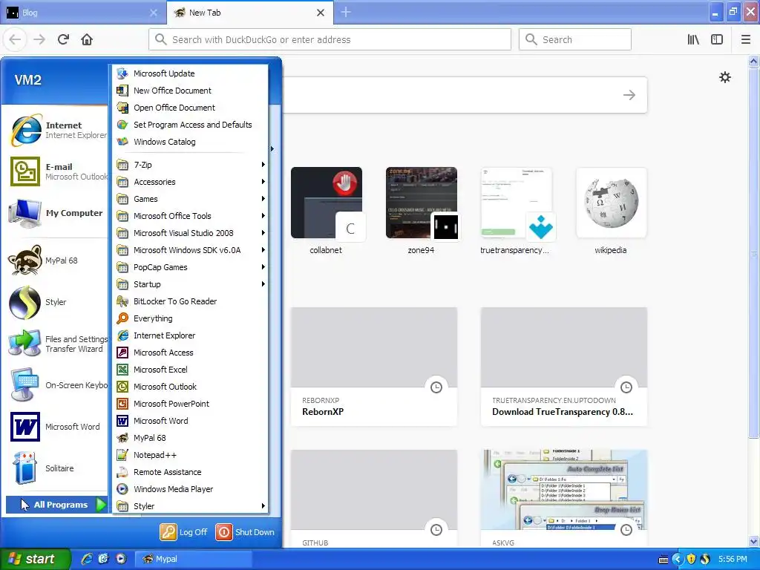Screen dimensions: 760x570
Task: Click the search arrow in new tab page
Action: pos(629,95)
